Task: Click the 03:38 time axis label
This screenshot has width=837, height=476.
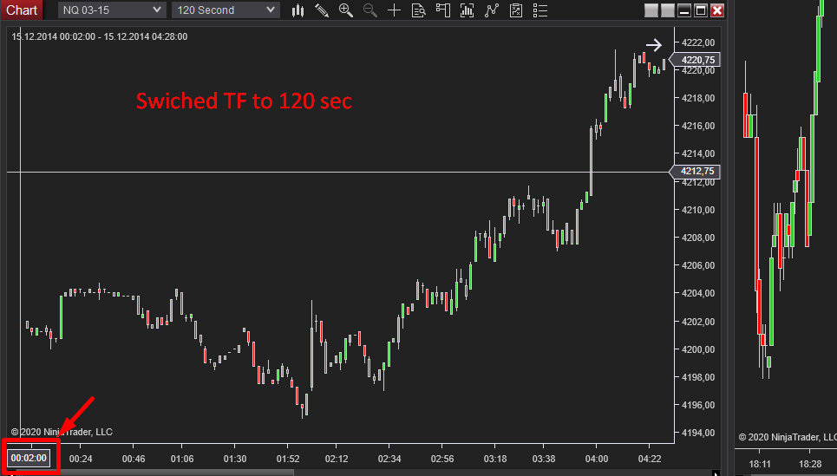Action: pos(544,459)
